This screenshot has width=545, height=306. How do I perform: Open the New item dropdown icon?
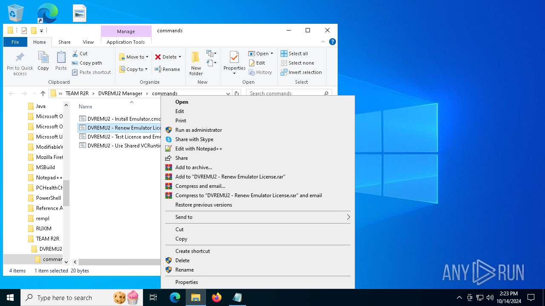pos(212,54)
